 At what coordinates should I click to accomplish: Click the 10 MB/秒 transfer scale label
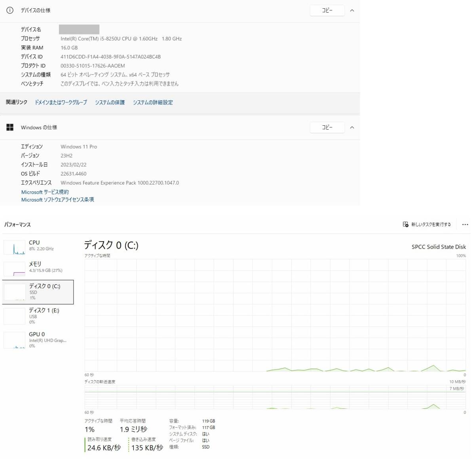click(457, 382)
